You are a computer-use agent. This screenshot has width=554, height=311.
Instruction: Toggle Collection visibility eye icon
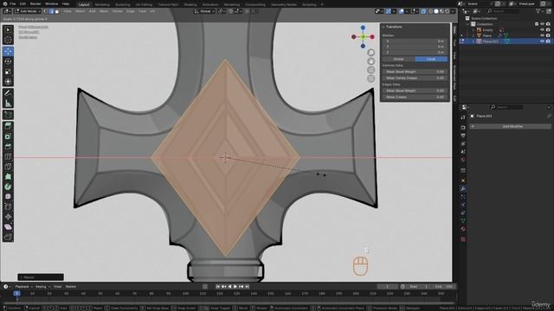point(542,24)
